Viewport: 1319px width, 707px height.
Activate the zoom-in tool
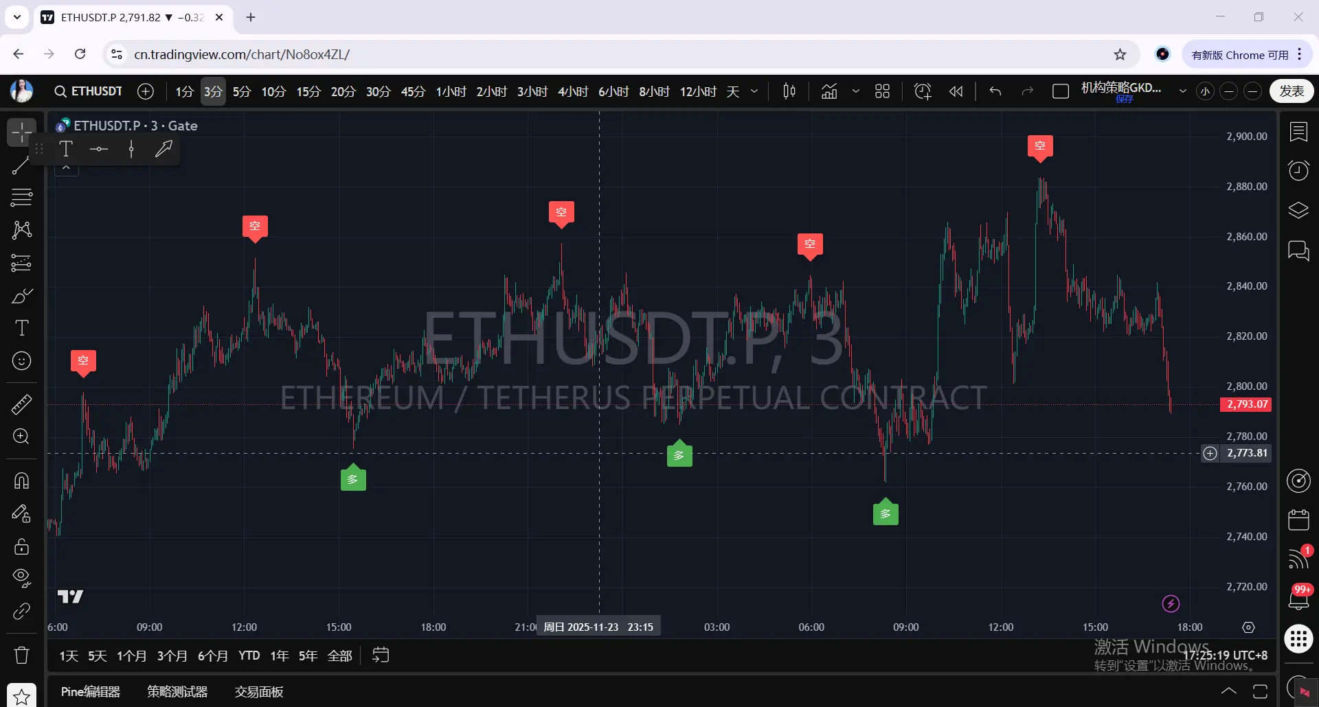click(21, 437)
